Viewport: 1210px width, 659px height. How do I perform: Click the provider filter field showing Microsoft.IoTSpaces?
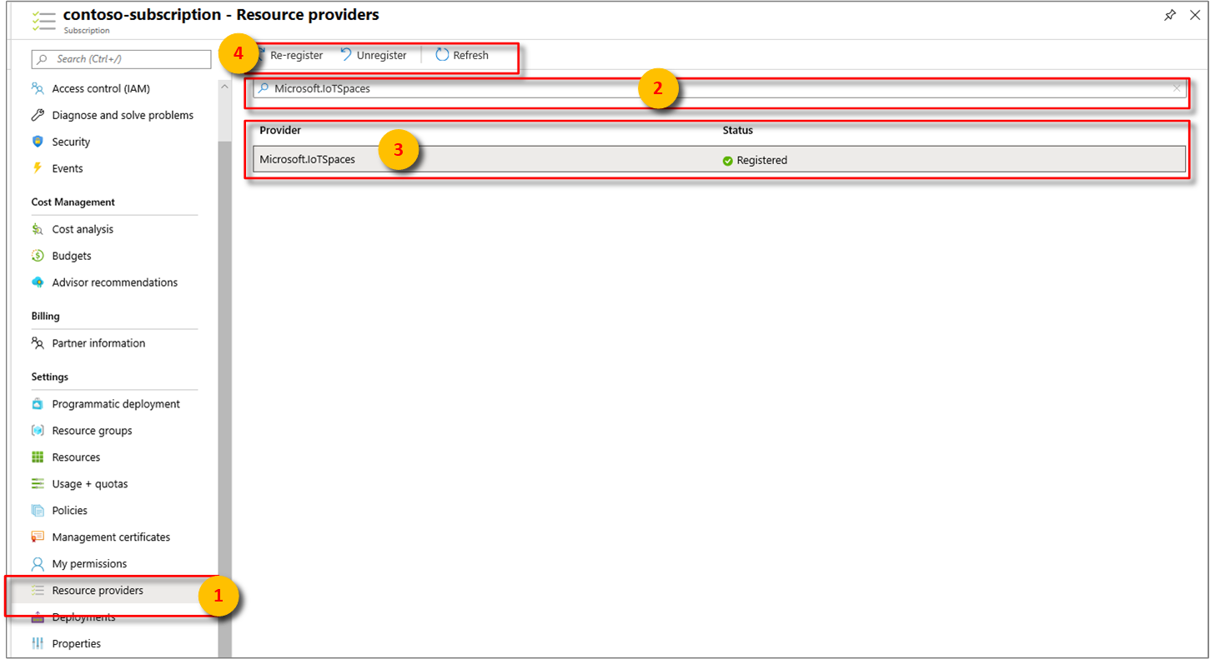tap(719, 88)
